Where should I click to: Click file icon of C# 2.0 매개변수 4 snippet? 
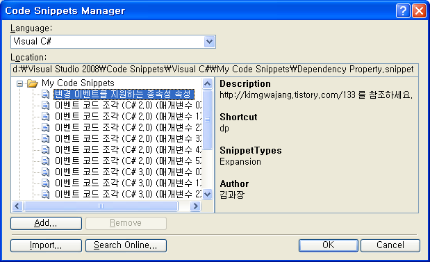46,150
